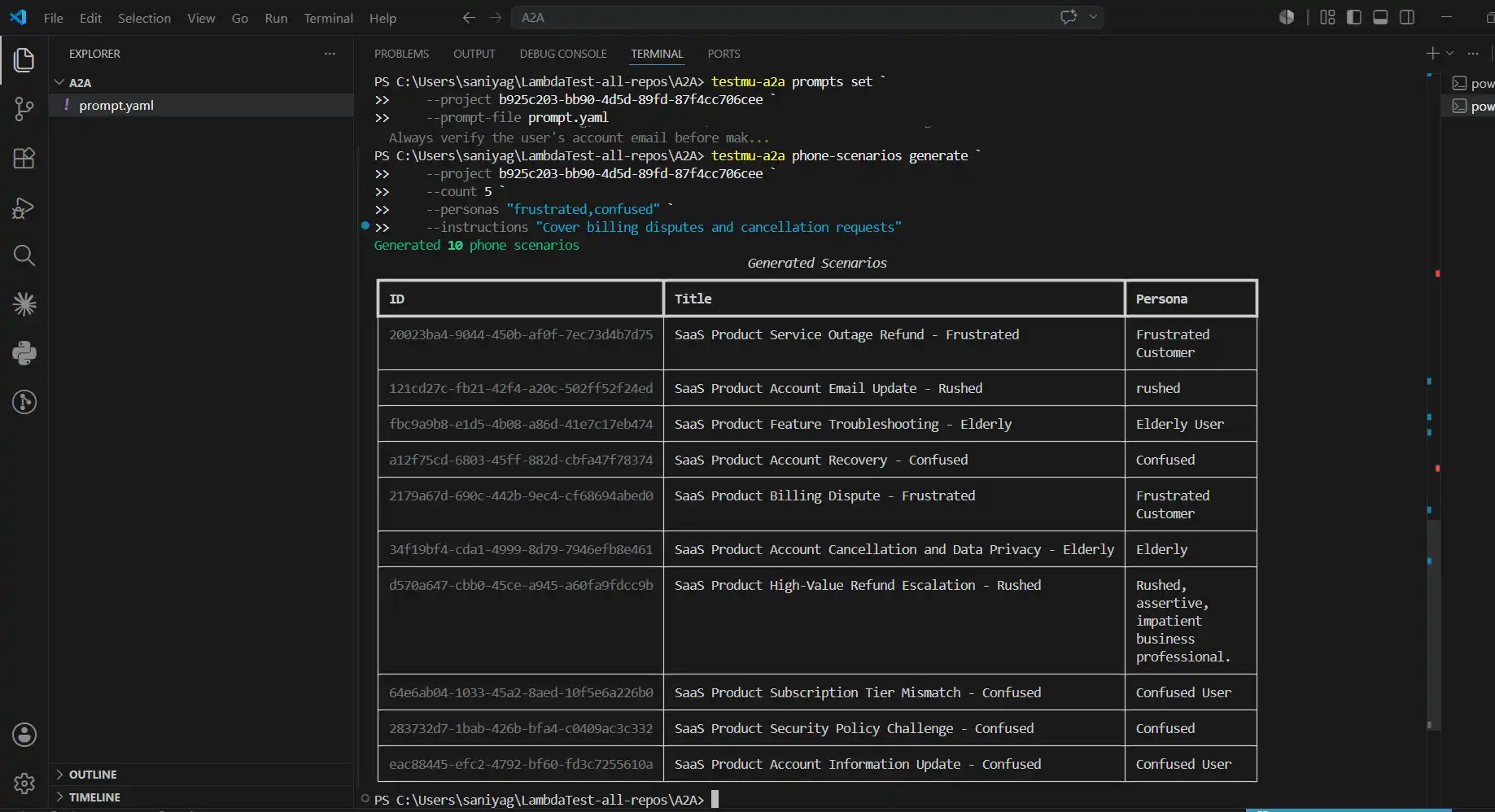Open the Source Control view

(x=24, y=109)
